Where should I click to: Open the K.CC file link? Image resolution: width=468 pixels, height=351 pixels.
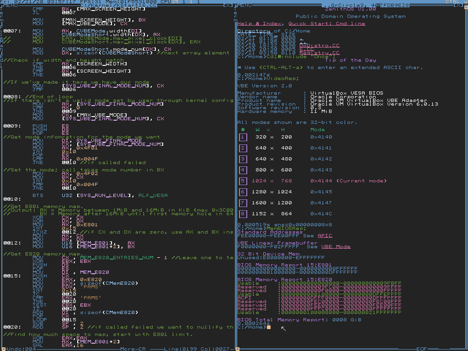[307, 49]
